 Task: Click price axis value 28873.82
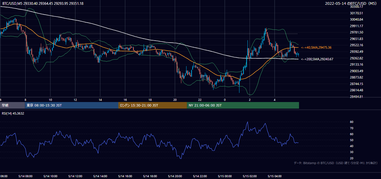point(356,77)
